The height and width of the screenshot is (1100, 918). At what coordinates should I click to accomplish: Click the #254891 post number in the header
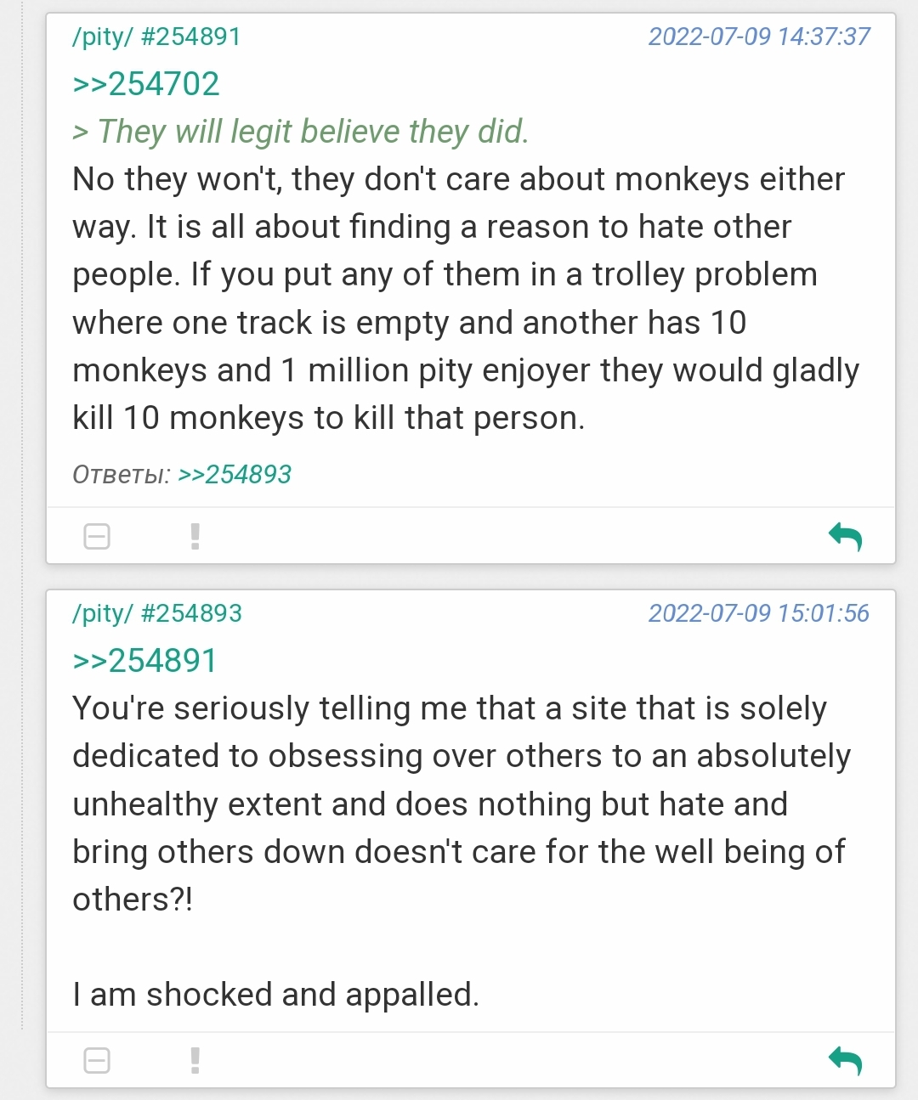click(x=190, y=37)
